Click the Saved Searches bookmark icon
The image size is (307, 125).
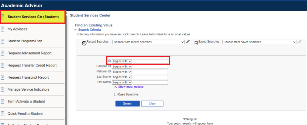click(x=196, y=43)
